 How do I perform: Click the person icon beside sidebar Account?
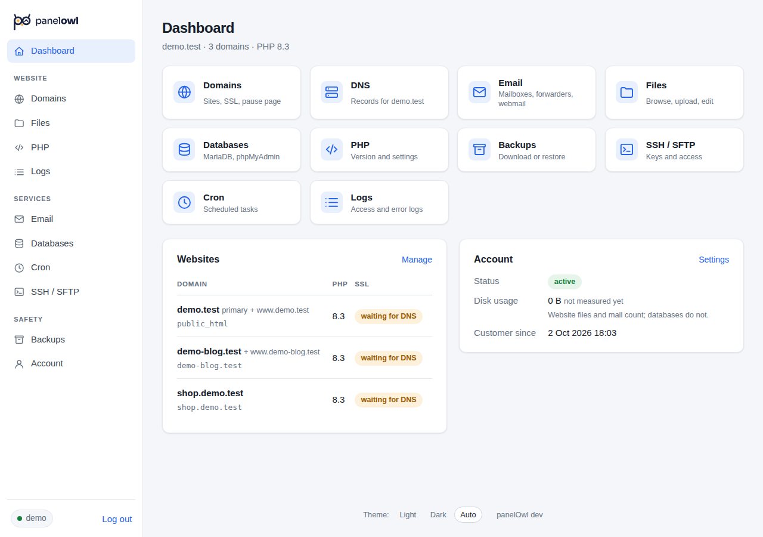19,364
